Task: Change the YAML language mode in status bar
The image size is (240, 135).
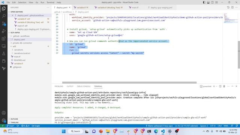Action: [x=226, y=126]
